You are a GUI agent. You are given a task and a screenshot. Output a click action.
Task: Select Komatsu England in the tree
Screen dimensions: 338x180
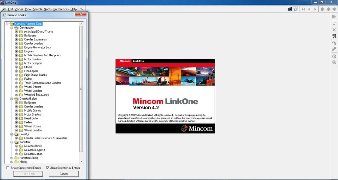pyautogui.click(x=34, y=150)
